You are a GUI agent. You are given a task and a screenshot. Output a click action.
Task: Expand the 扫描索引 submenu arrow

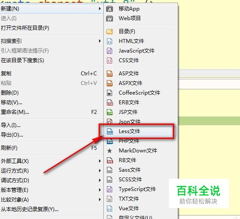(100, 41)
